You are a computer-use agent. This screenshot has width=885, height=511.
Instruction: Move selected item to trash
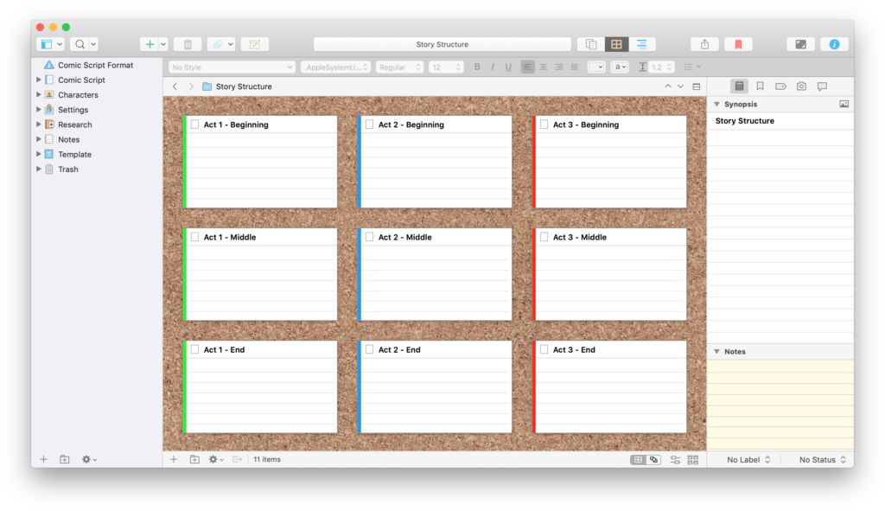pos(188,44)
